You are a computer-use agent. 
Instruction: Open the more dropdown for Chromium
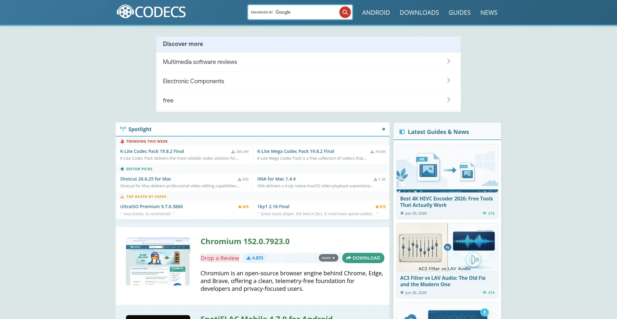pos(328,258)
